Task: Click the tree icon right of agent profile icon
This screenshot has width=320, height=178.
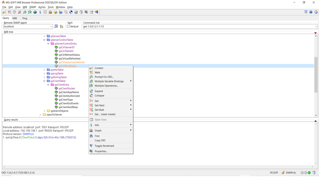Action: click(62, 26)
